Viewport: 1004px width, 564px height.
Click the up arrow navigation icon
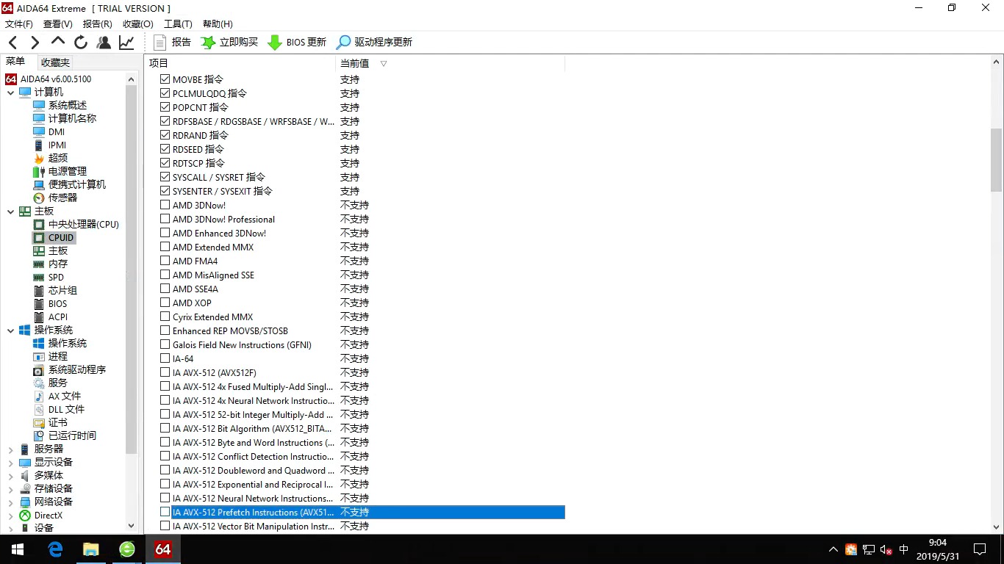58,42
